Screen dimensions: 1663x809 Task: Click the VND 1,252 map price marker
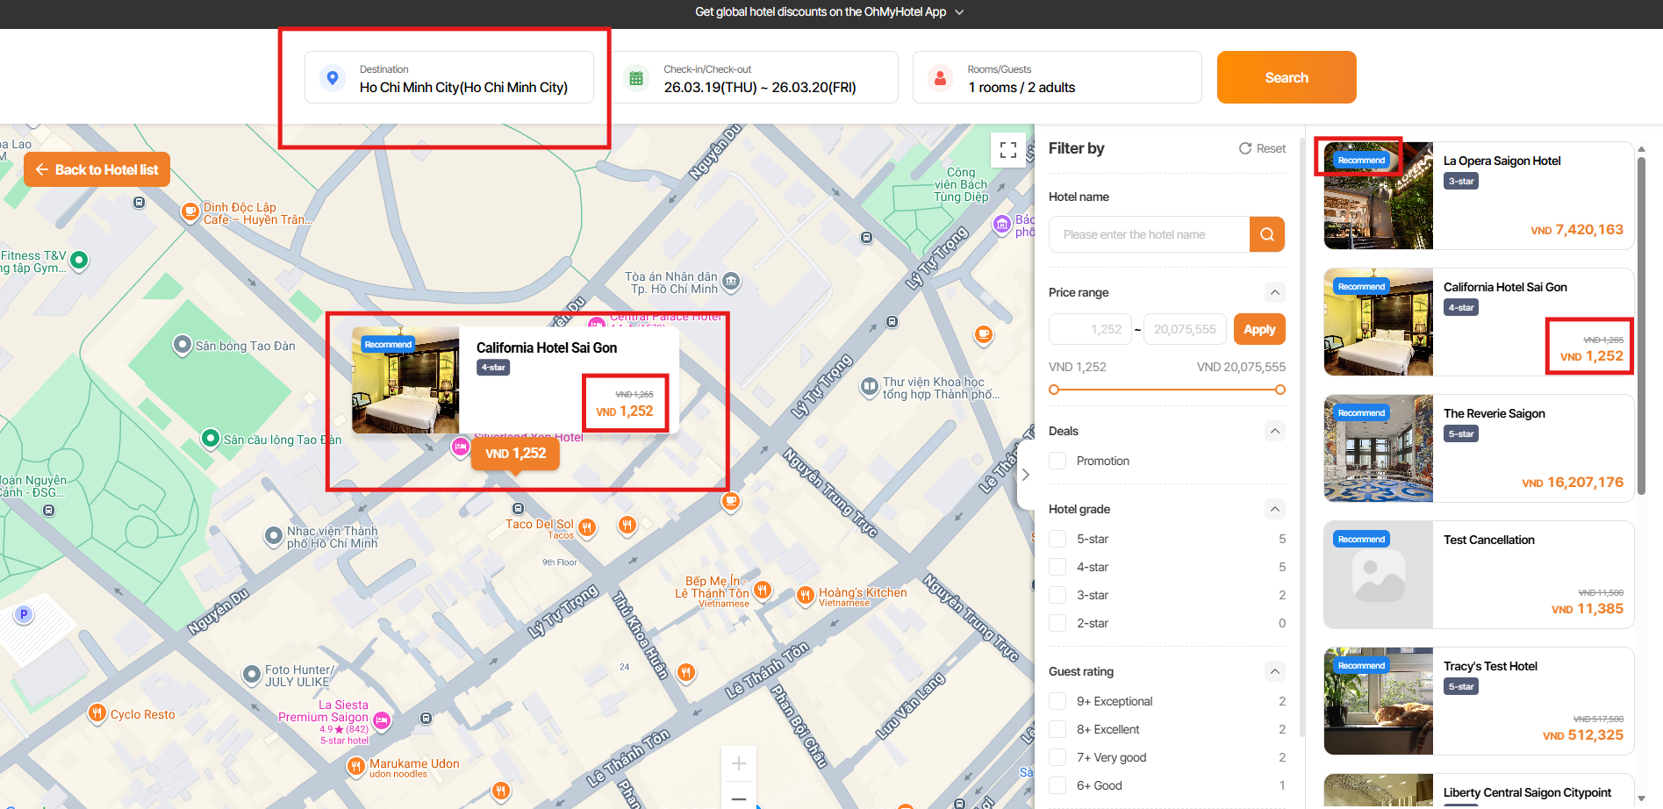[515, 454]
